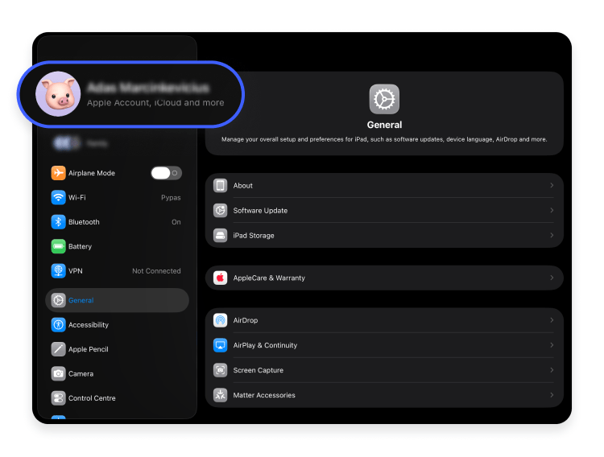Screen dimensions: 604x457
Task: Click the Airplane Mode label
Action: click(x=92, y=173)
